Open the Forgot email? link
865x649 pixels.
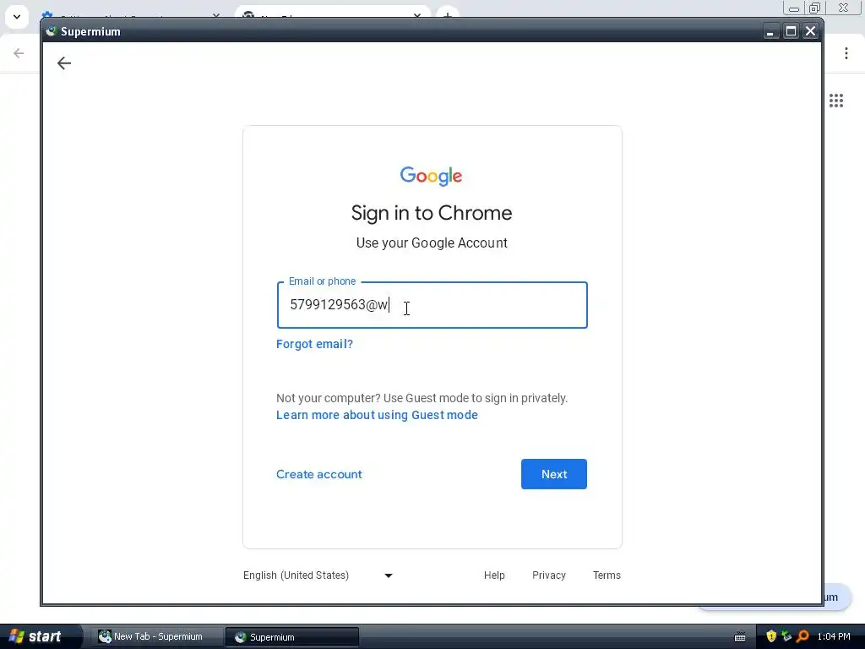[314, 344]
